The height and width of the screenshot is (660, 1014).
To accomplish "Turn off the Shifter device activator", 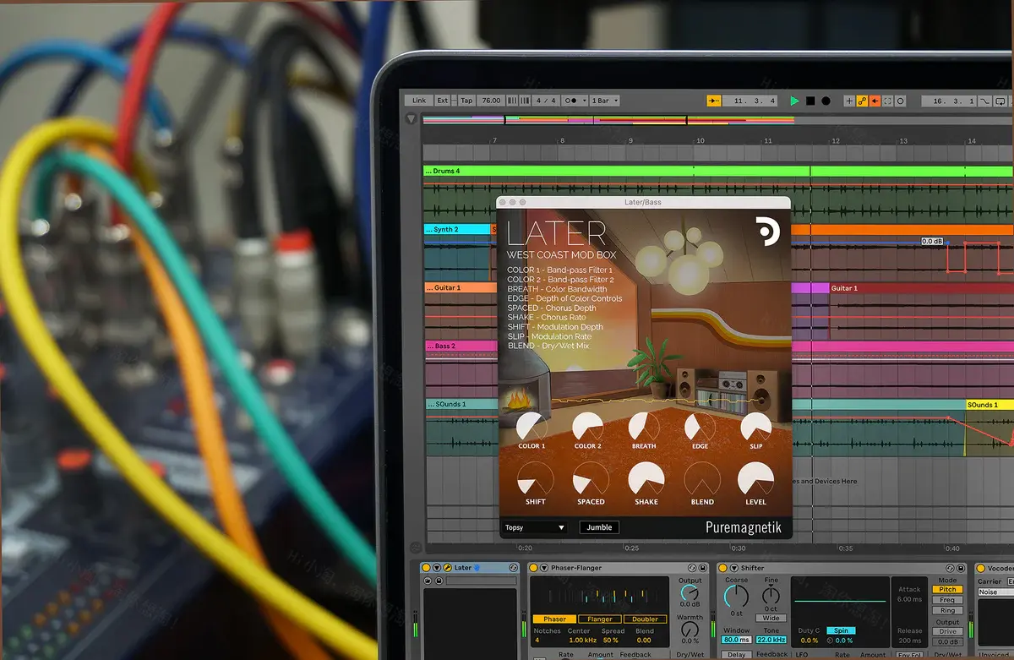I will pyautogui.click(x=722, y=568).
